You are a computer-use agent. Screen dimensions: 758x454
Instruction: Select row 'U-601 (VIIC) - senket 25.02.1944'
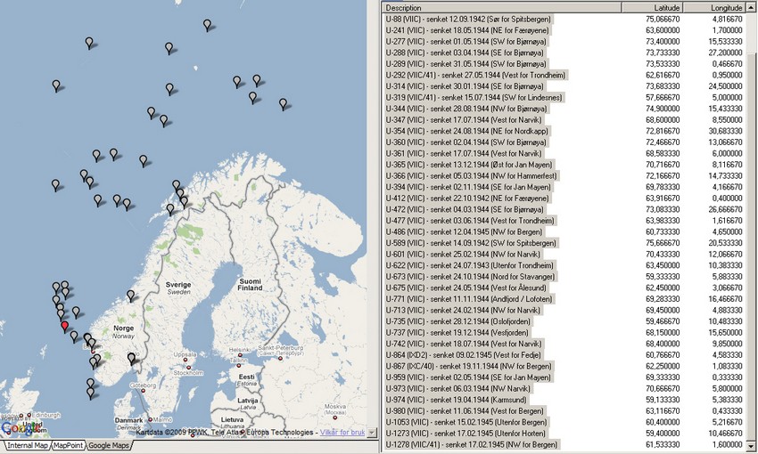pyautogui.click(x=564, y=255)
